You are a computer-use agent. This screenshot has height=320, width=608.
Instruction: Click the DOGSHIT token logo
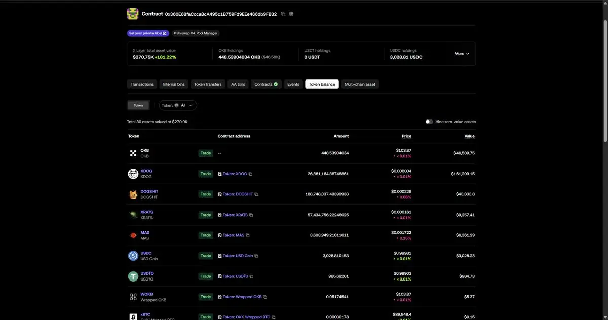tap(133, 194)
